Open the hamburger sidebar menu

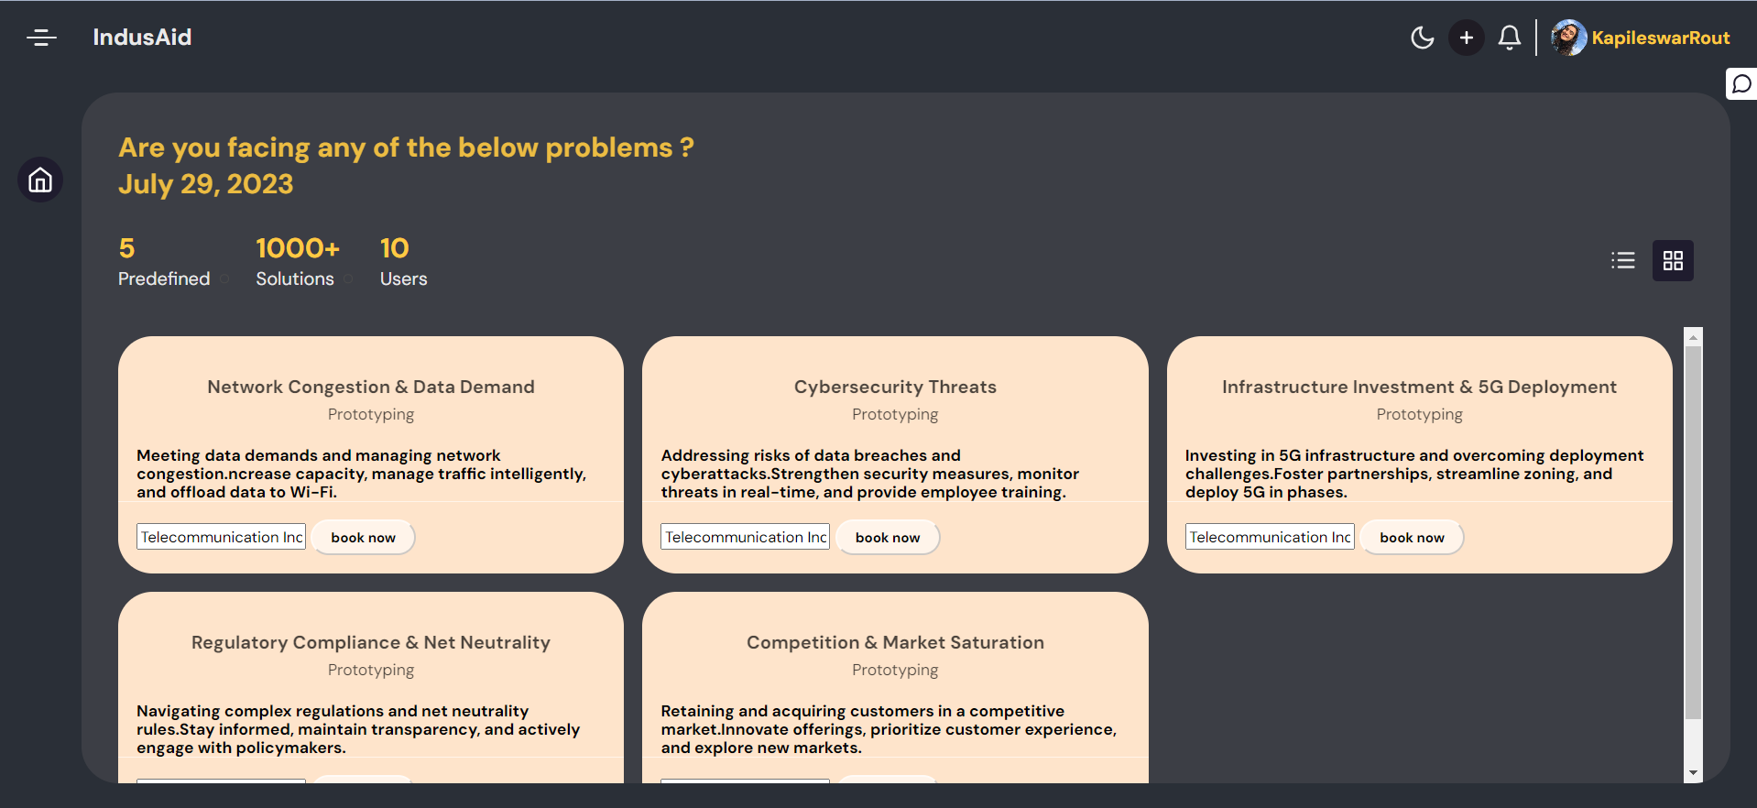[41, 38]
